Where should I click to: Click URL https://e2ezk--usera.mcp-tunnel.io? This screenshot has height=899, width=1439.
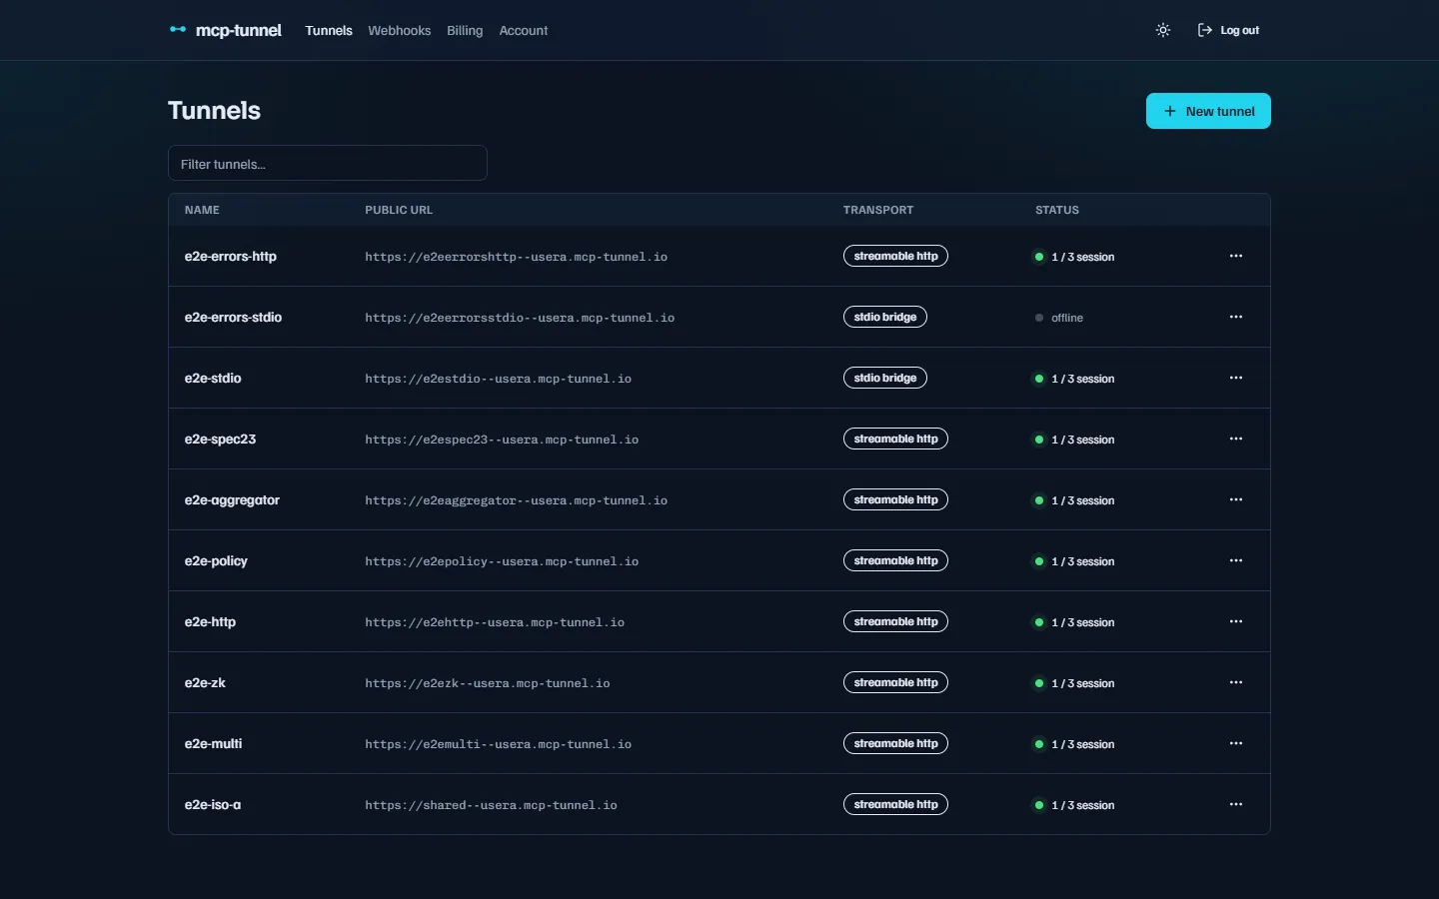tap(487, 683)
